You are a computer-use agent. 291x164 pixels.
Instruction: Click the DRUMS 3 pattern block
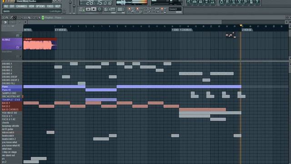click(x=160, y=70)
